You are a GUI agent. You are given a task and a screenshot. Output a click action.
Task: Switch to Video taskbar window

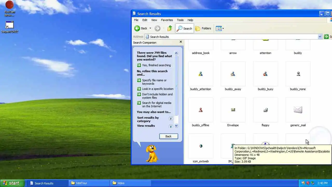[130, 183]
